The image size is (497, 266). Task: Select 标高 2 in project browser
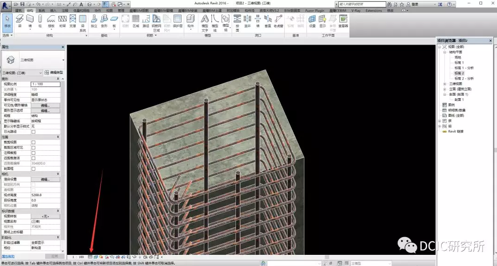click(x=459, y=73)
